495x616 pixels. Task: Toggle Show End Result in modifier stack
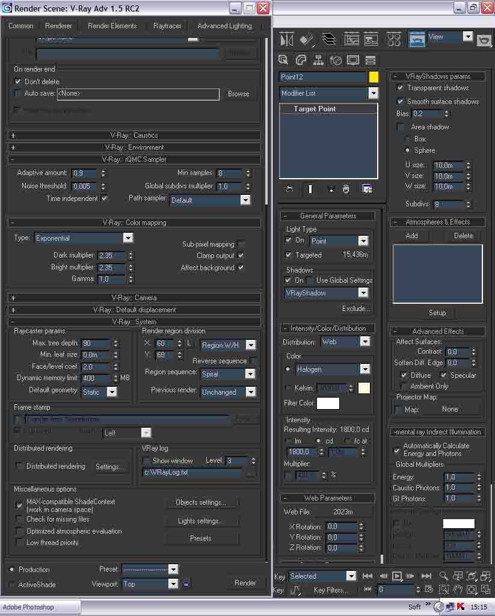310,189
